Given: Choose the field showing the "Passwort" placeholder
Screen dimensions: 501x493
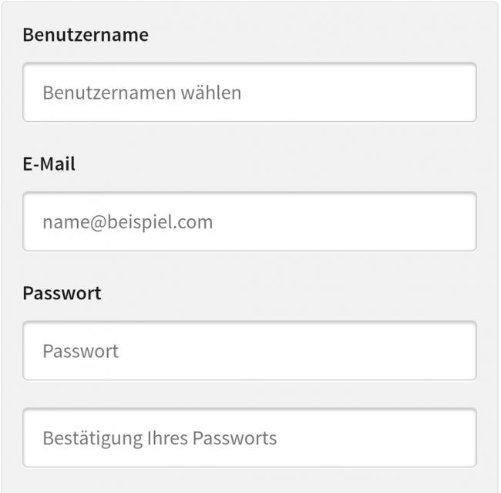Looking at the screenshot, I should tap(250, 352).
